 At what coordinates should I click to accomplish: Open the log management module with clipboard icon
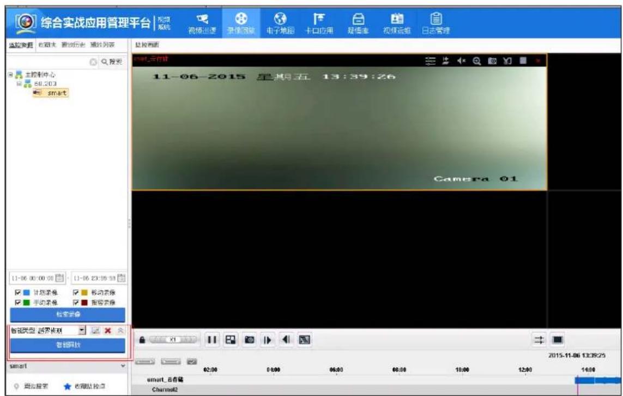coord(436,23)
